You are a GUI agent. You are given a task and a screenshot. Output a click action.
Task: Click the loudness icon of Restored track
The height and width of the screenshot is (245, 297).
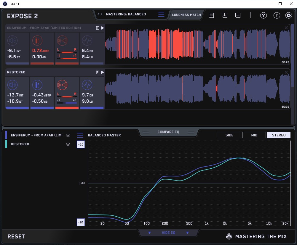[x=12, y=86]
